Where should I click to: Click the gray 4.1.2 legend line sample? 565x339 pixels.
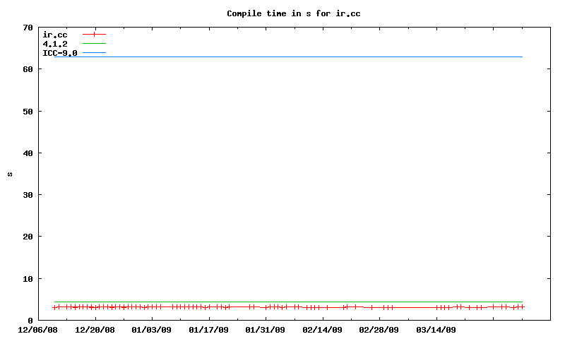coord(94,44)
